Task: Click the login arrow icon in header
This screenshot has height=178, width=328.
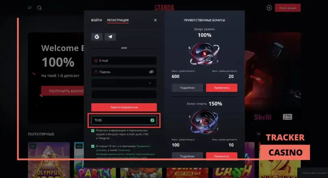Action: tap(269, 8)
